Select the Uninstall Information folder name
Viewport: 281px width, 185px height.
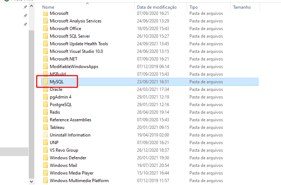tap(70, 135)
